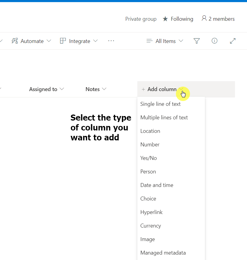Open the 2 members link
Screen dimensions: 247x260
pos(218,19)
